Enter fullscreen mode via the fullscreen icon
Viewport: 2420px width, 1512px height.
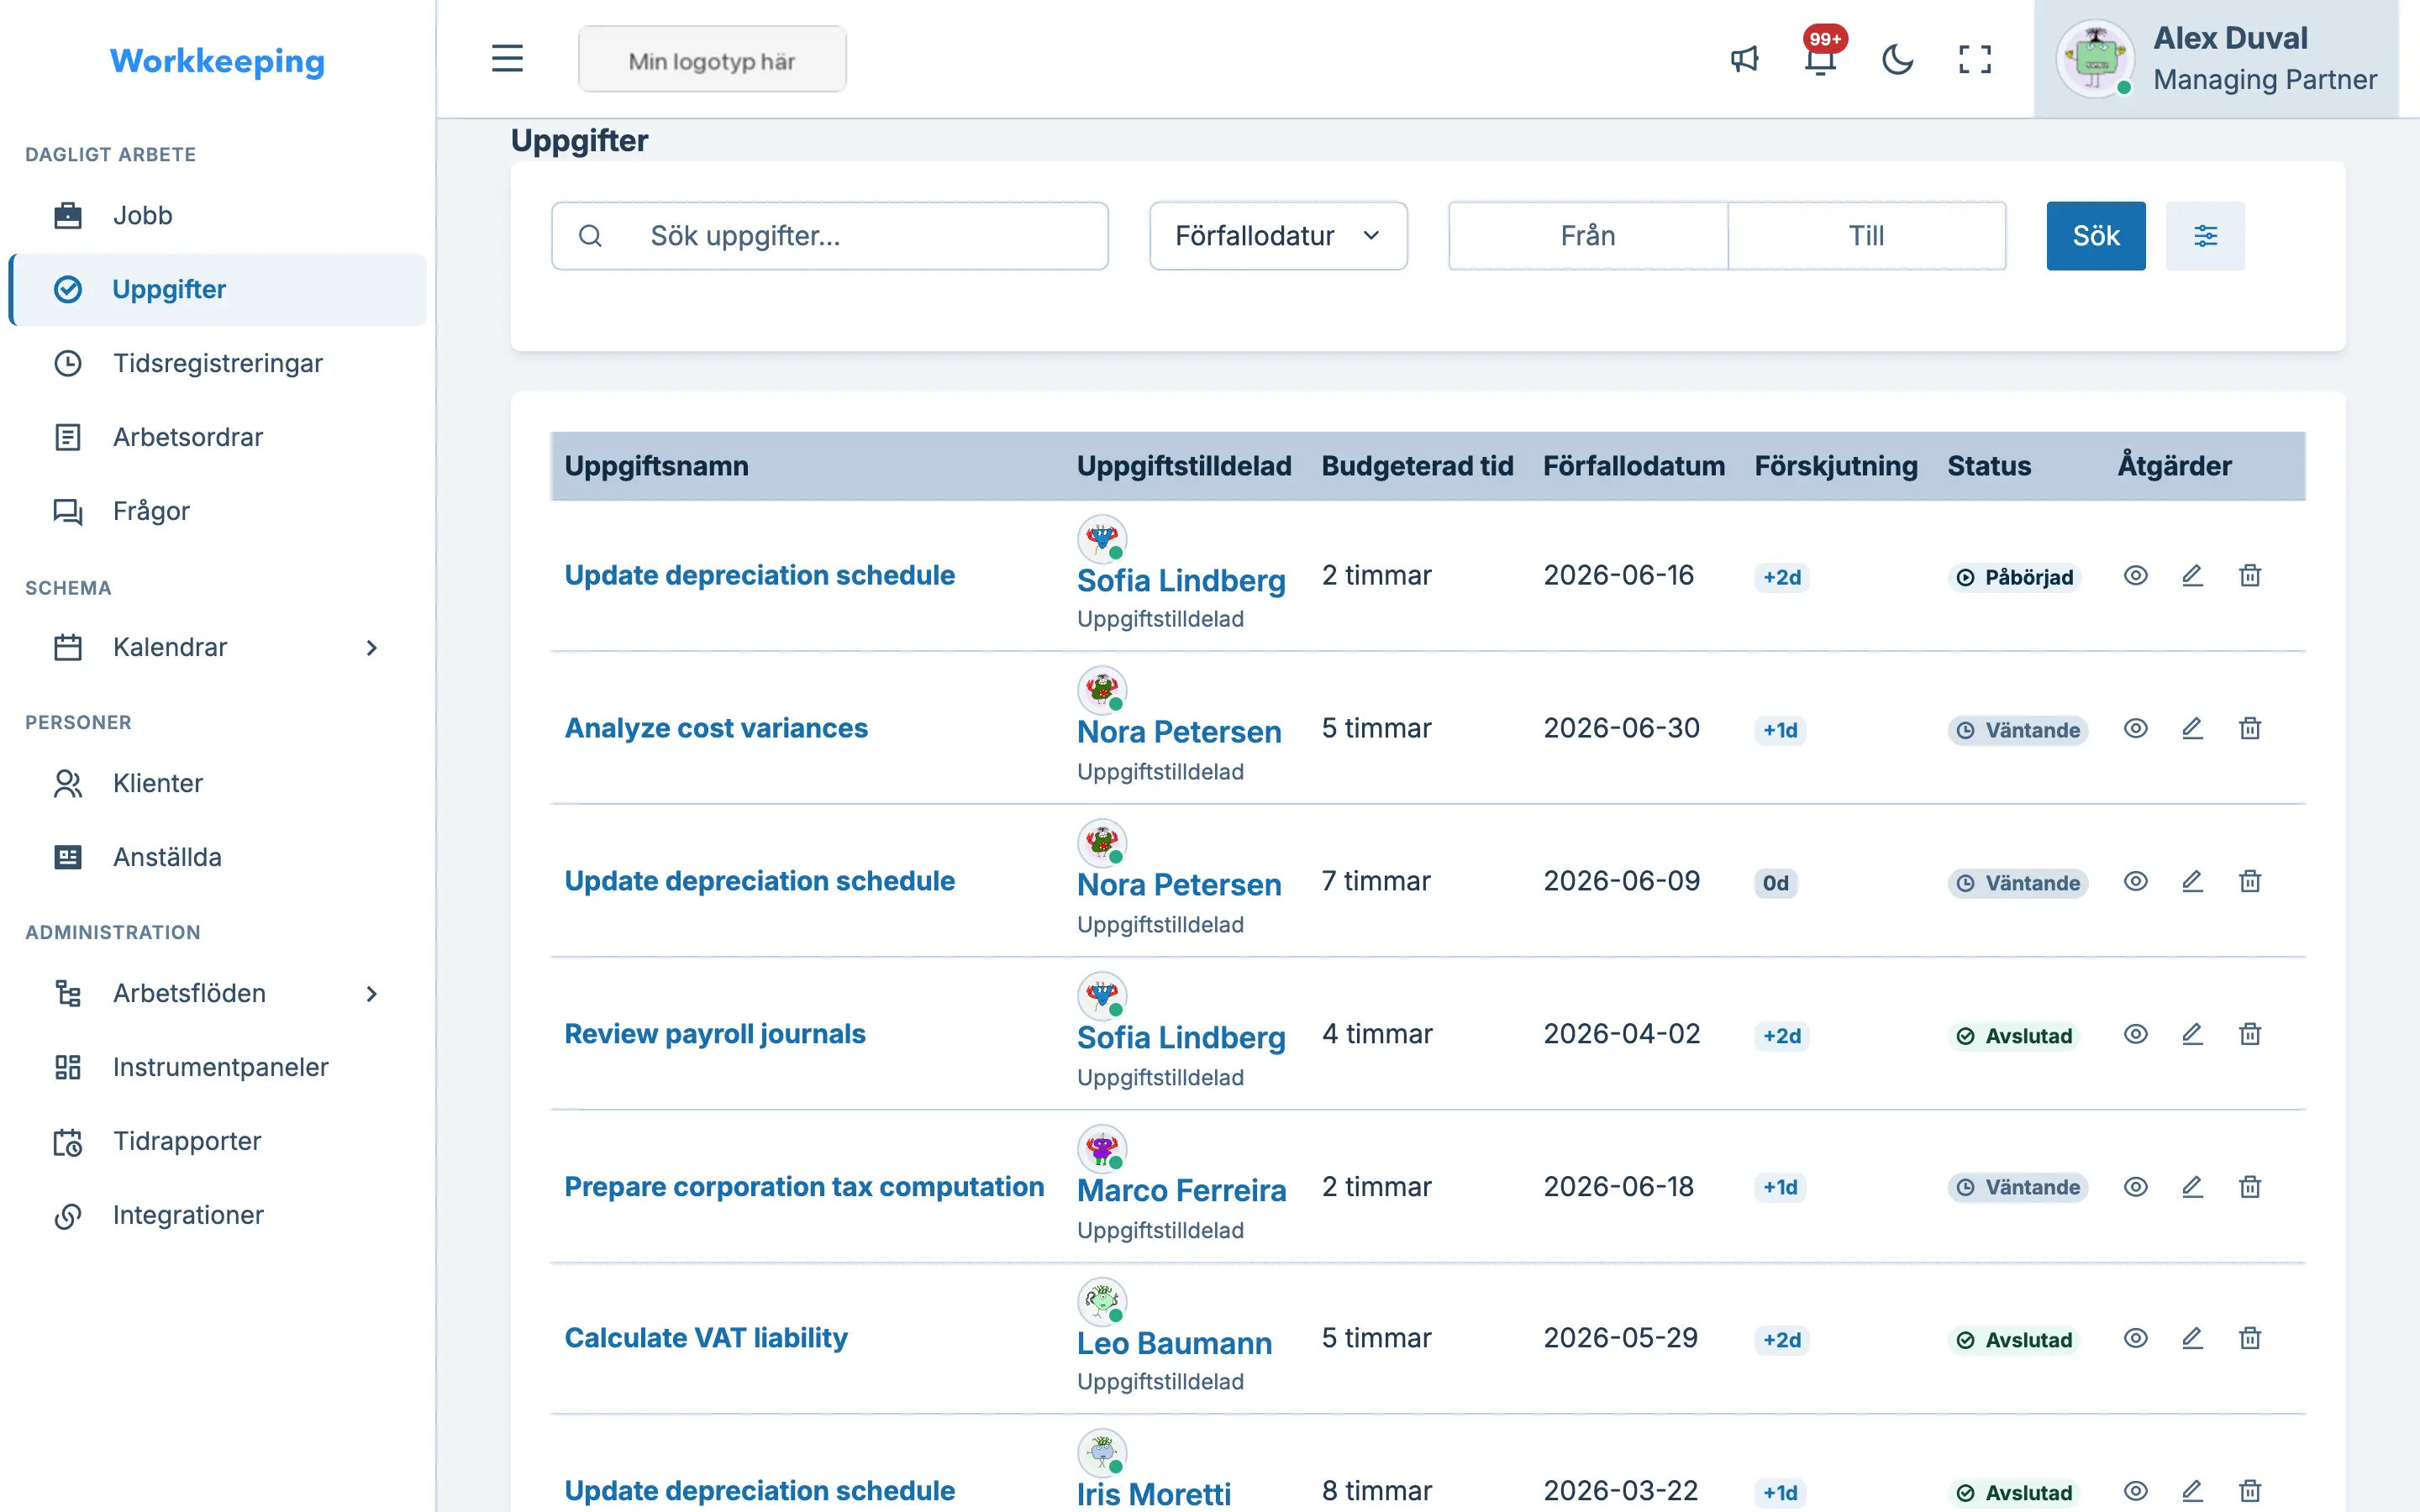point(1974,59)
